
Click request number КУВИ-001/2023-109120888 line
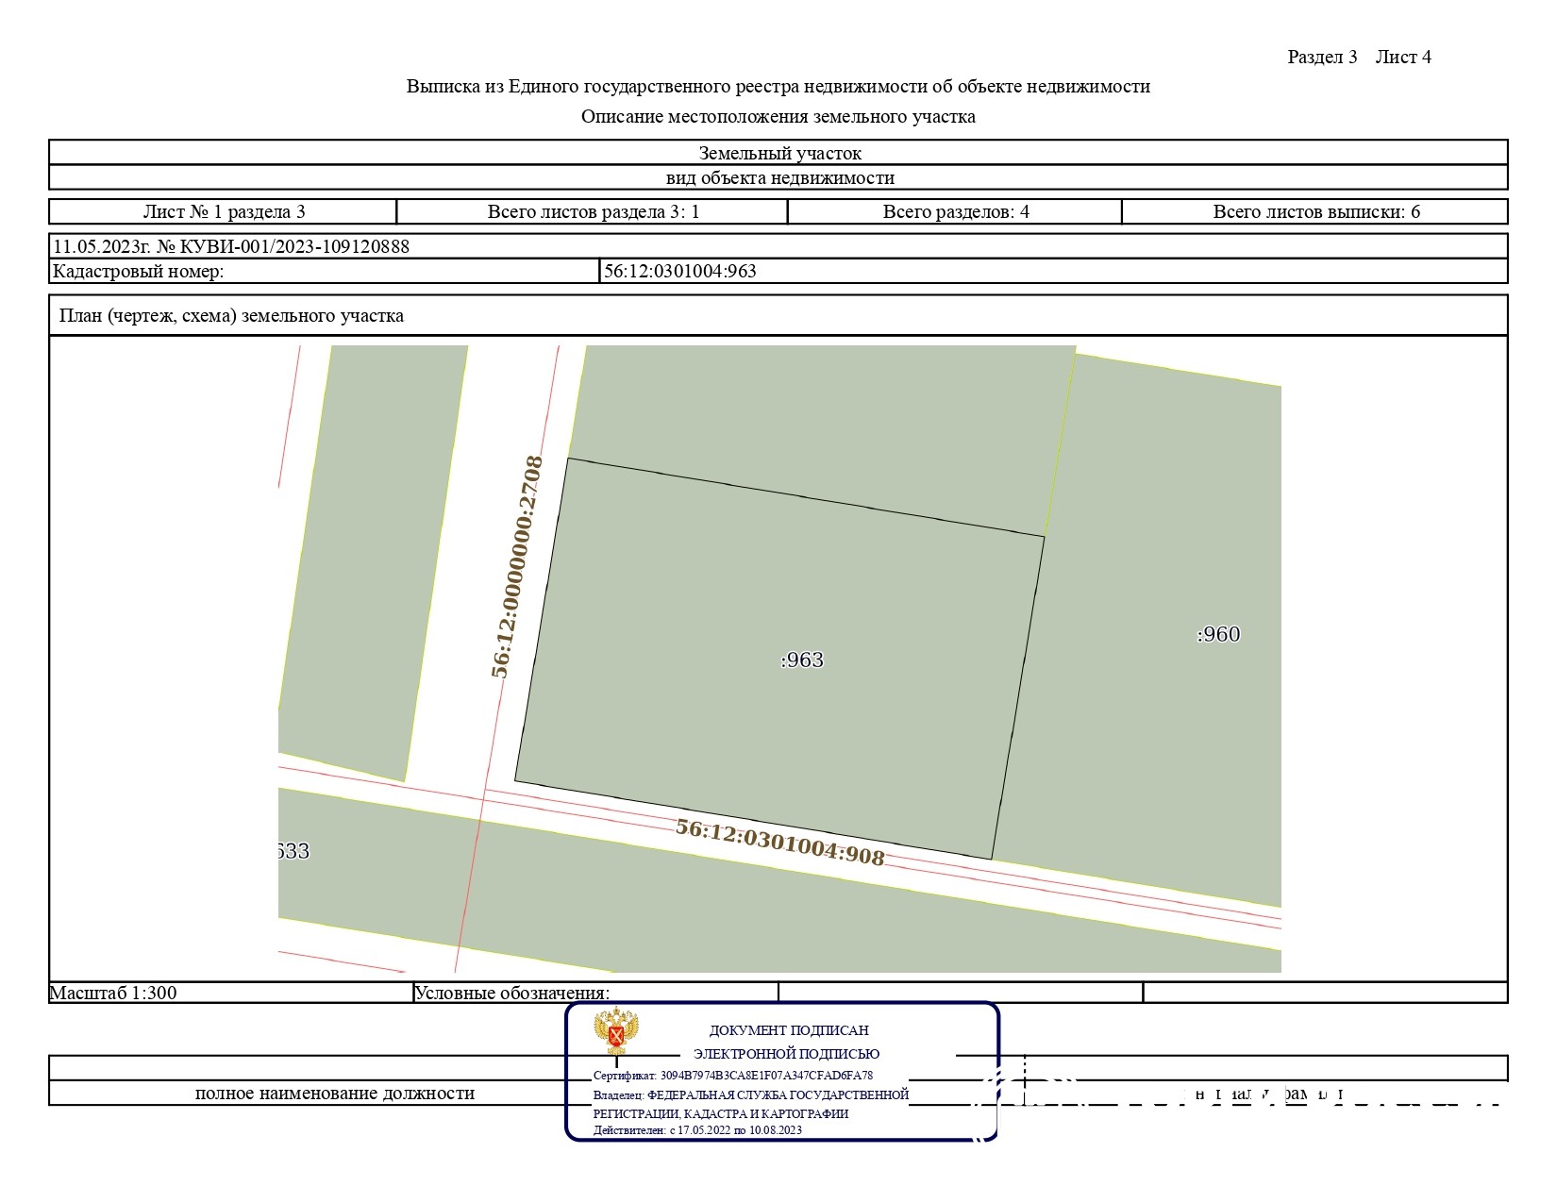click(231, 246)
